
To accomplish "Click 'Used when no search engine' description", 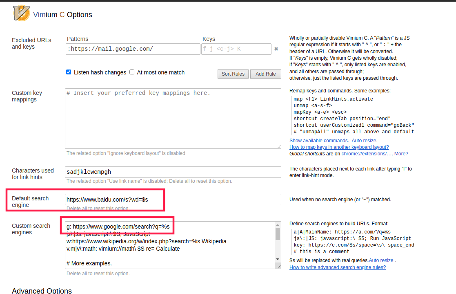I will (340, 200).
